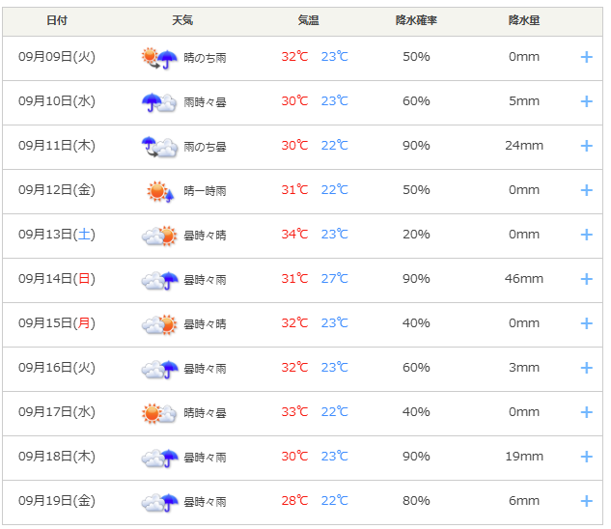Select the 降水量 column header
Image resolution: width=611 pixels, height=529 pixels.
[524, 20]
